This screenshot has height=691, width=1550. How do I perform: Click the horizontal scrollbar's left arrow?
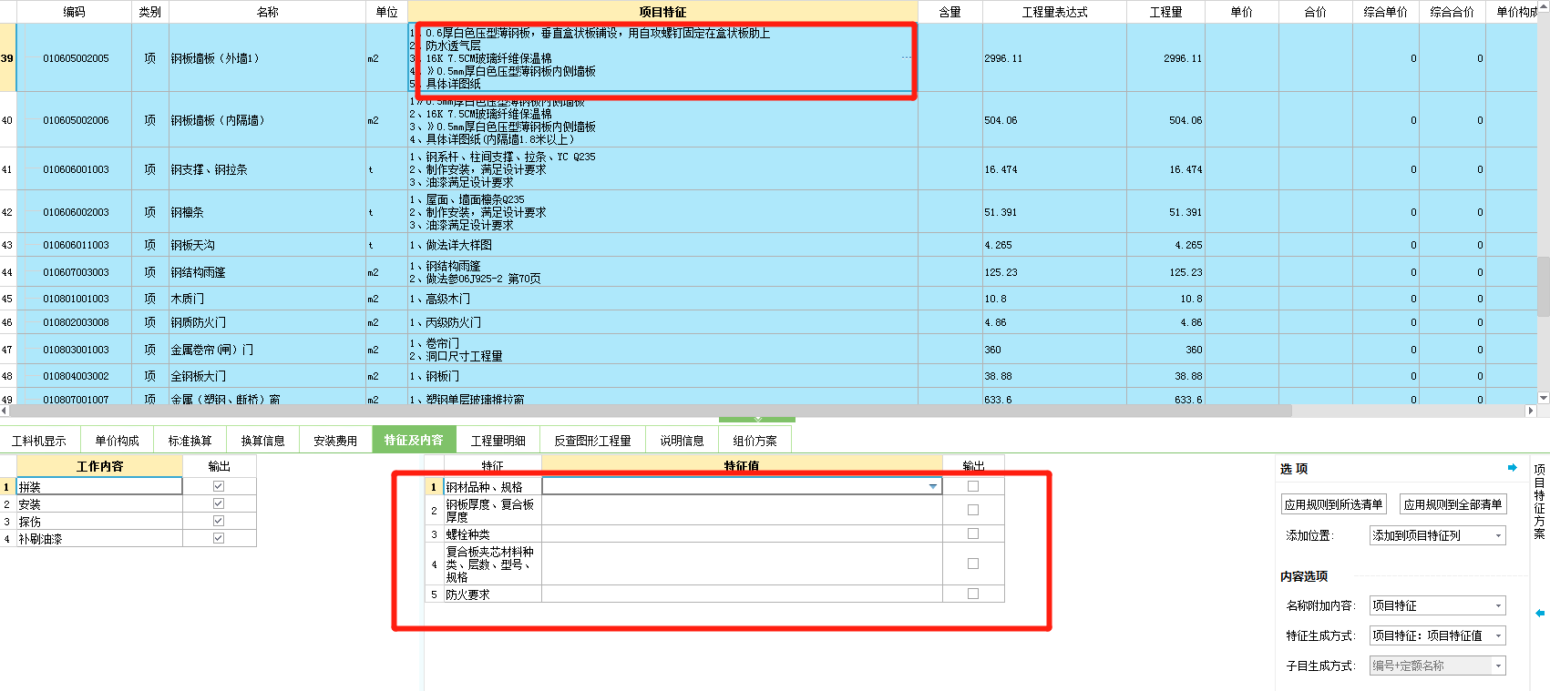[5, 411]
